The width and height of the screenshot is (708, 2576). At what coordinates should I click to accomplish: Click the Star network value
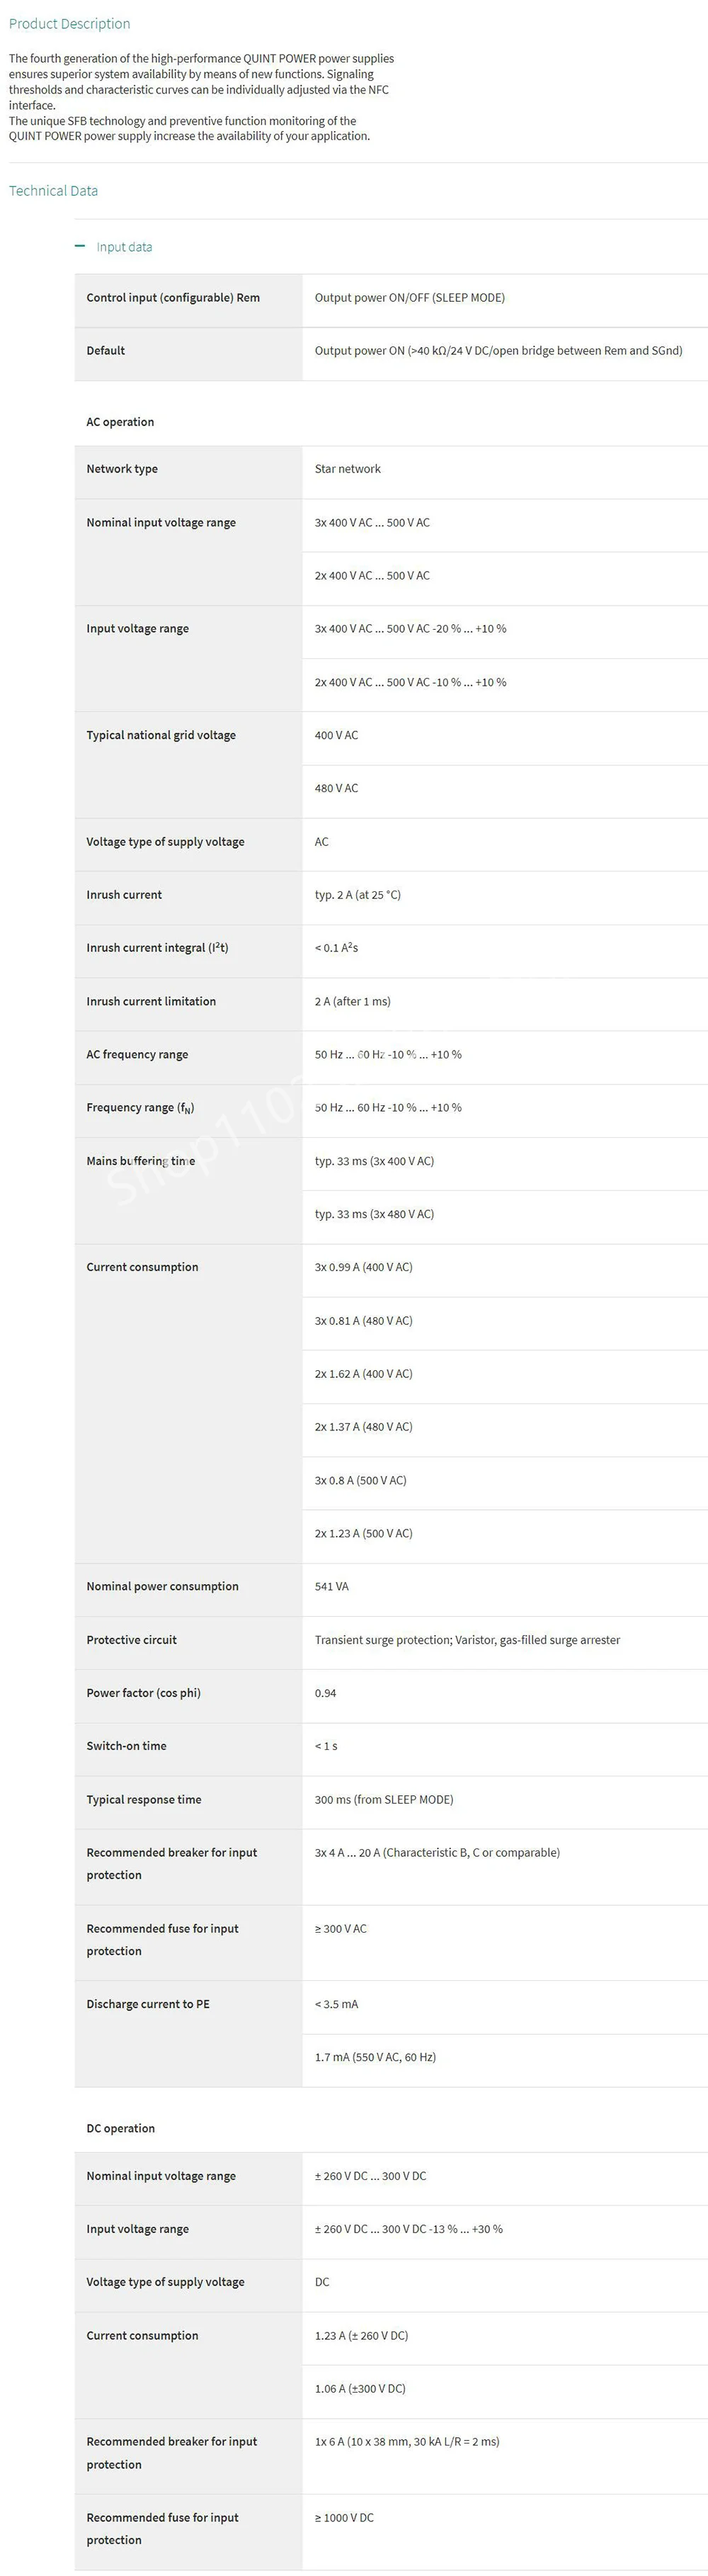(347, 469)
